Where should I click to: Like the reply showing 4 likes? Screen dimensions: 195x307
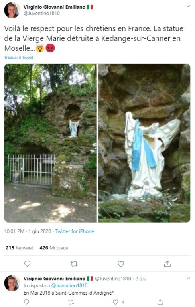(x=116, y=302)
